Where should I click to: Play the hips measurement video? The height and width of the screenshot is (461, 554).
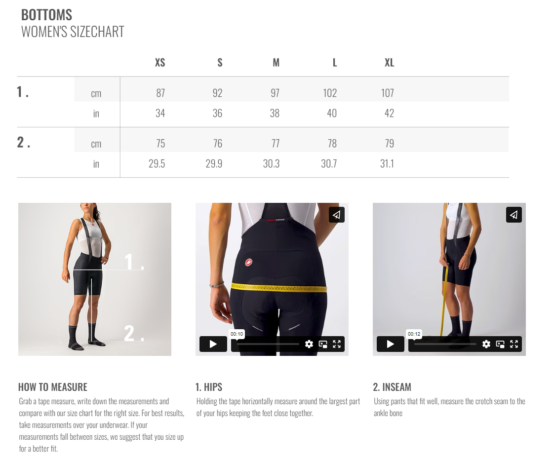(x=213, y=344)
